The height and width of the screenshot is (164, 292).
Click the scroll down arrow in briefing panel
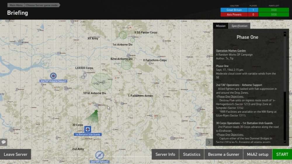[285, 141]
